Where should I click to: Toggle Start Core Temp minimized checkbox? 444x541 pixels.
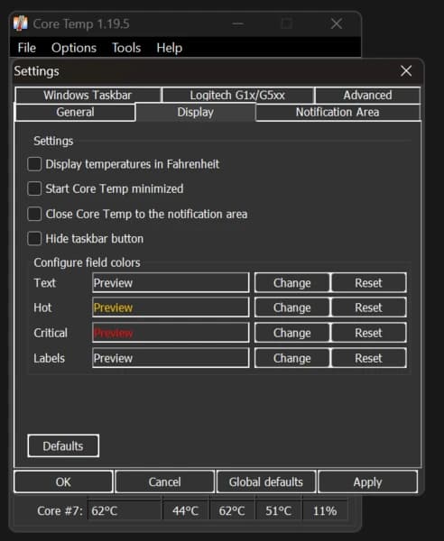pyautogui.click(x=34, y=188)
